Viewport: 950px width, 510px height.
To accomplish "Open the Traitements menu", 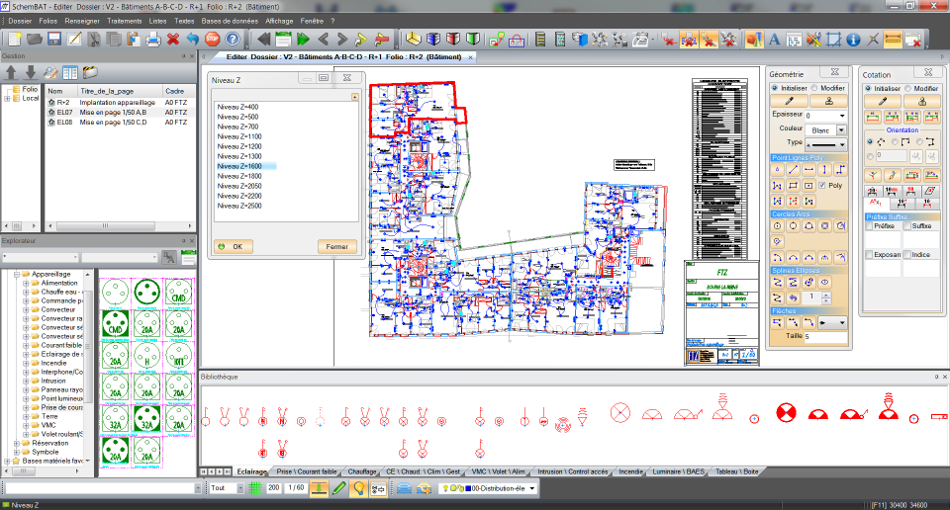I will coord(125,21).
